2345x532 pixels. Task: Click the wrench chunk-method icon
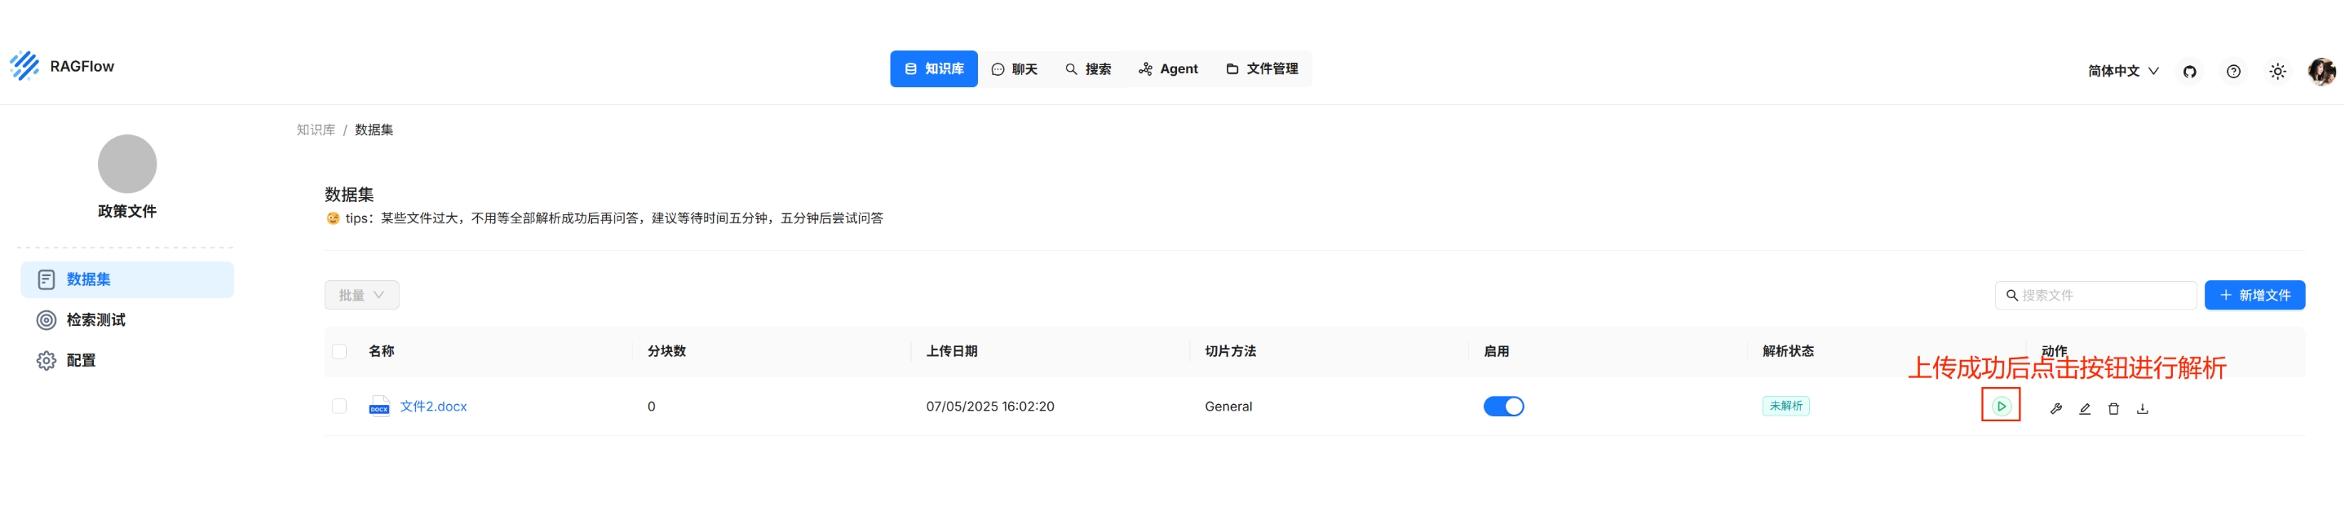pos(2055,408)
